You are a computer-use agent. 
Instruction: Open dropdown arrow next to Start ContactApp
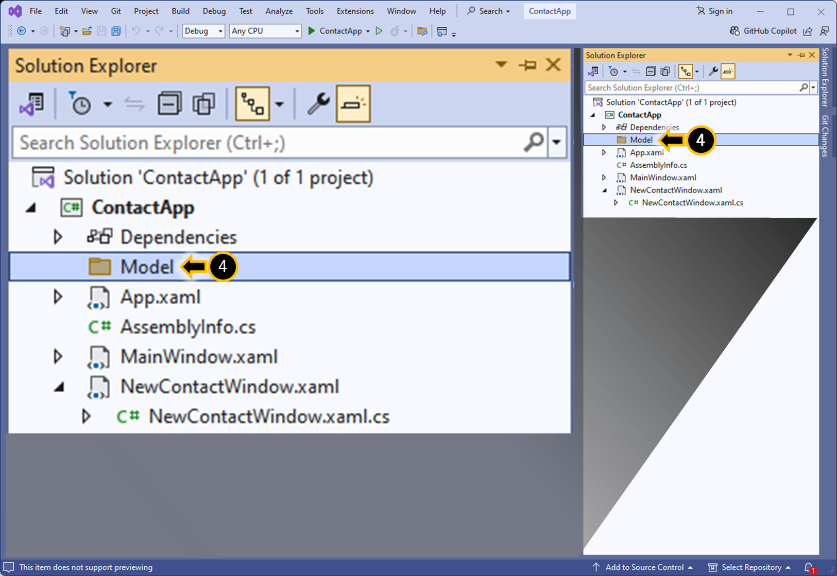(368, 31)
